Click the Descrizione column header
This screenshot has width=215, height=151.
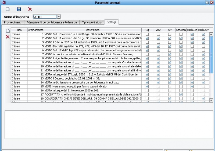93,30
